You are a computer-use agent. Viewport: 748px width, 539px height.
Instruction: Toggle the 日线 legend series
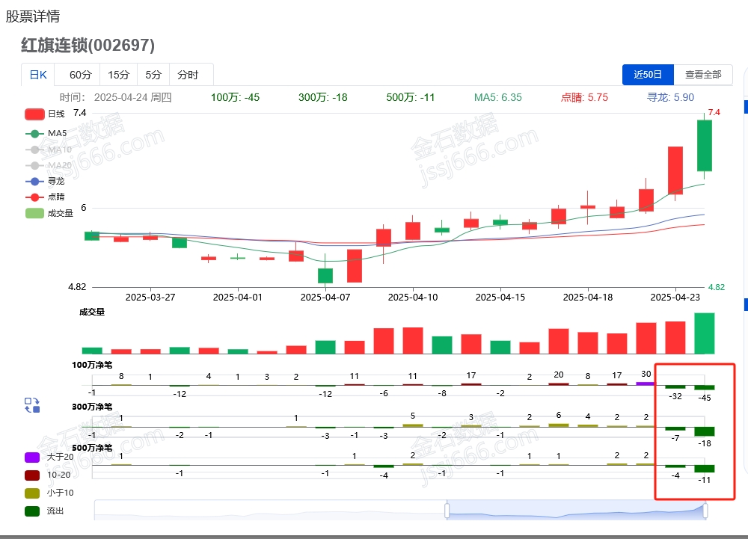tap(44, 114)
